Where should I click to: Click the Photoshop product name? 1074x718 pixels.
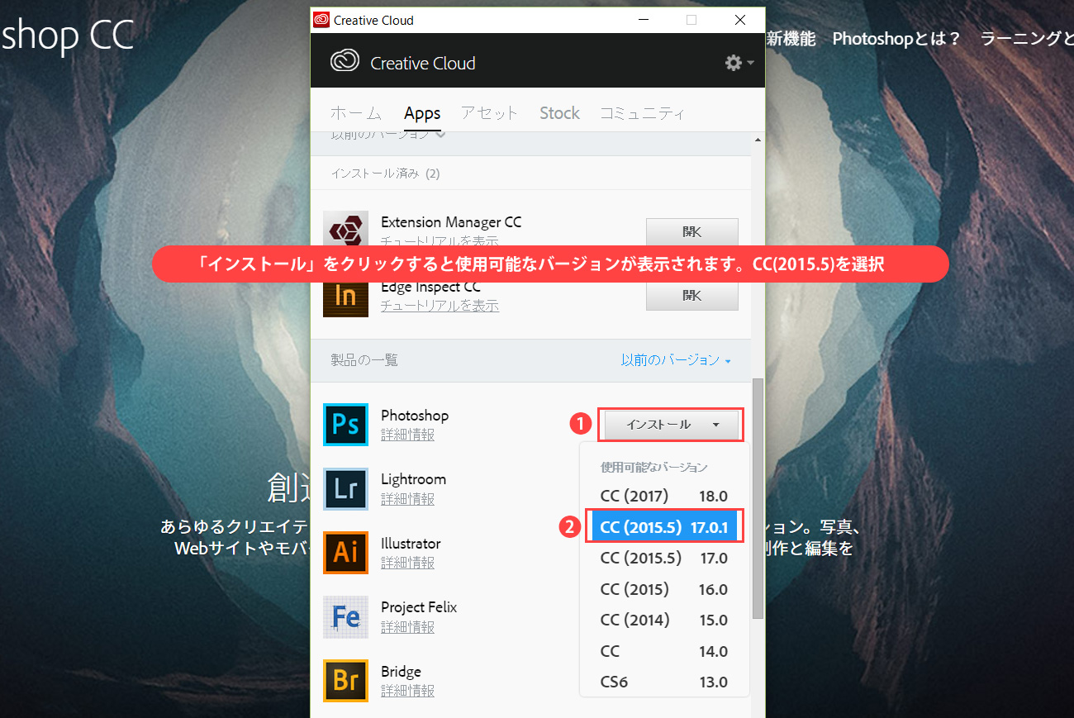click(415, 416)
